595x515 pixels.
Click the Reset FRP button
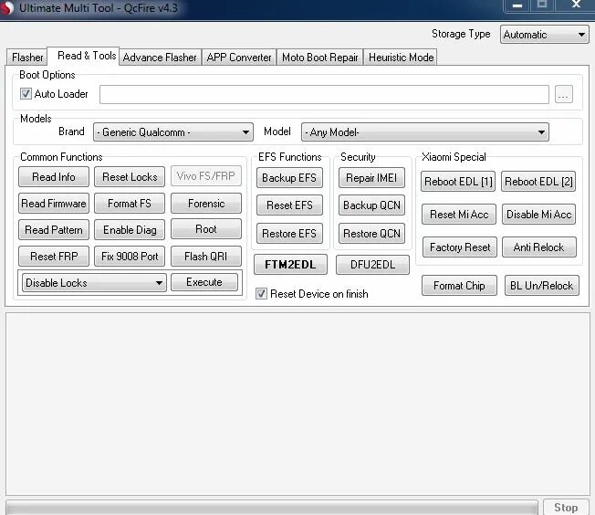(x=54, y=257)
